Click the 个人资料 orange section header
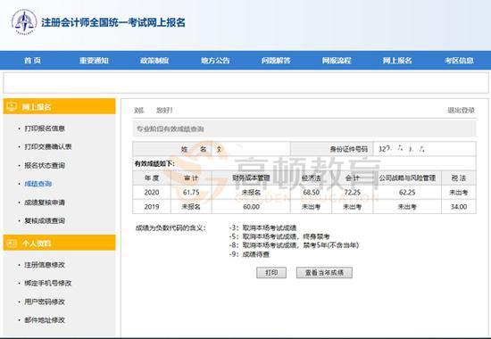The height and width of the screenshot is (339, 491). 59,243
